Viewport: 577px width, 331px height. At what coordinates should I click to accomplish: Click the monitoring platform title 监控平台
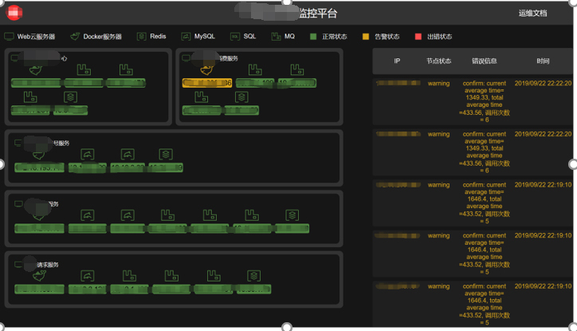coord(317,14)
